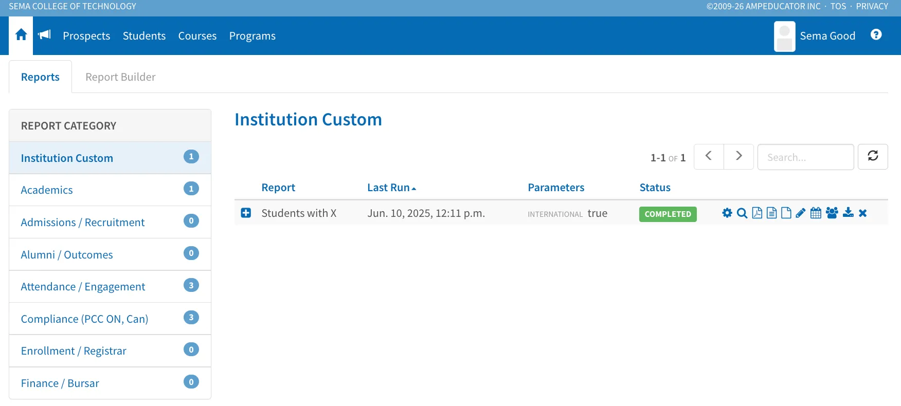Image resolution: width=901 pixels, height=406 pixels.
Task: Select Compliance (PCC ON, Can) category
Action: pyautogui.click(x=110, y=319)
